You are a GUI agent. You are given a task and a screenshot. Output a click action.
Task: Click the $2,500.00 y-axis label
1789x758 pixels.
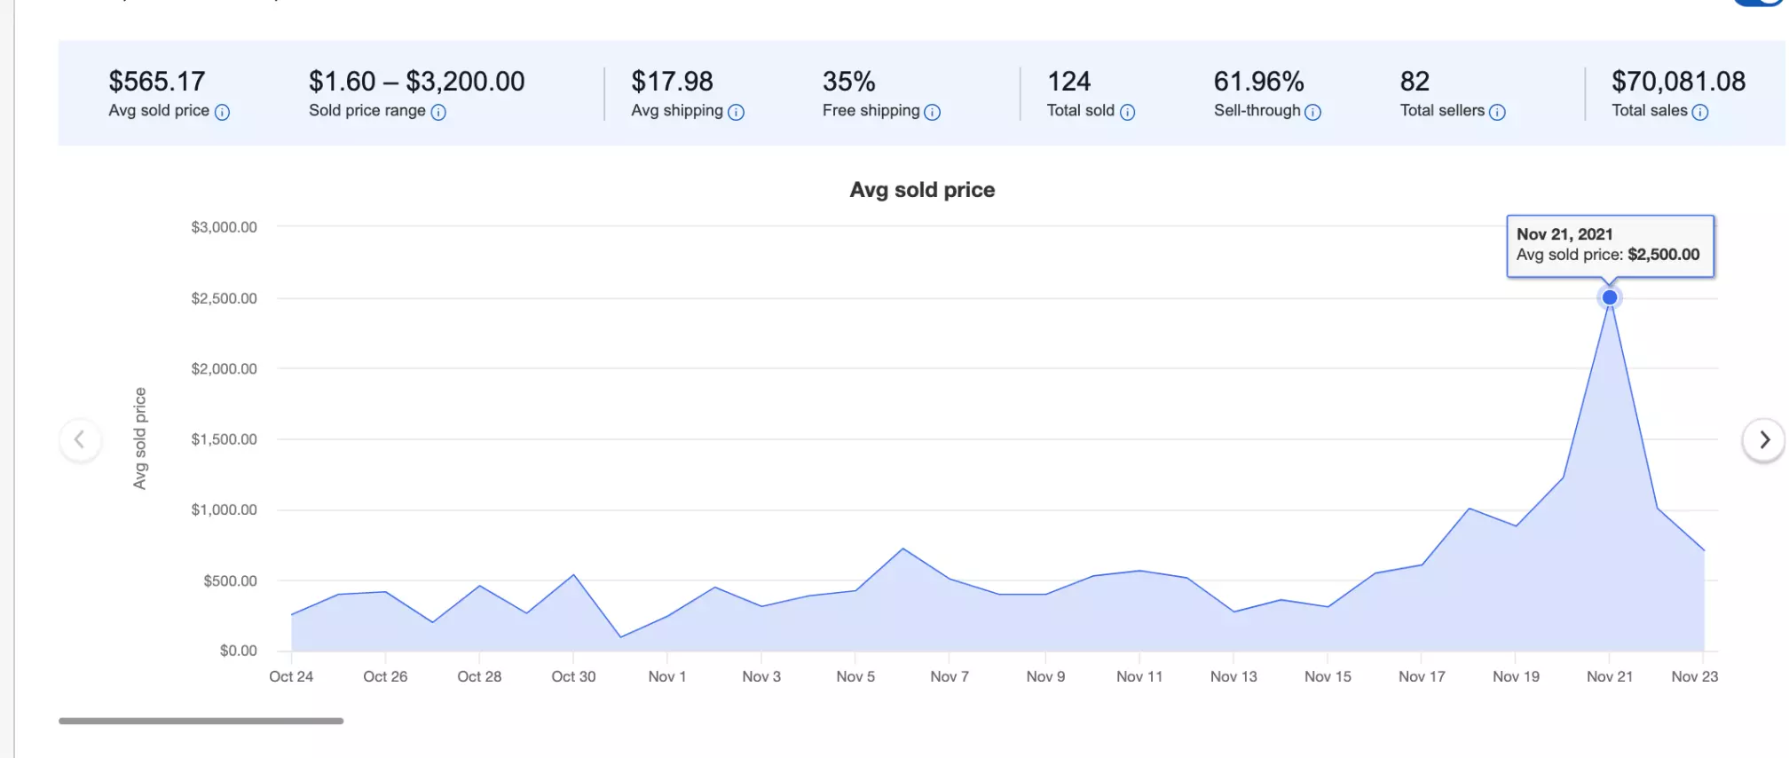tap(224, 298)
